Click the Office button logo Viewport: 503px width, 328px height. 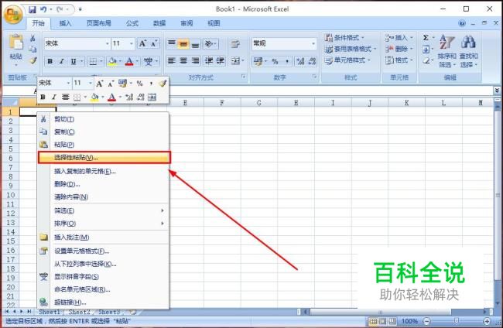click(13, 13)
